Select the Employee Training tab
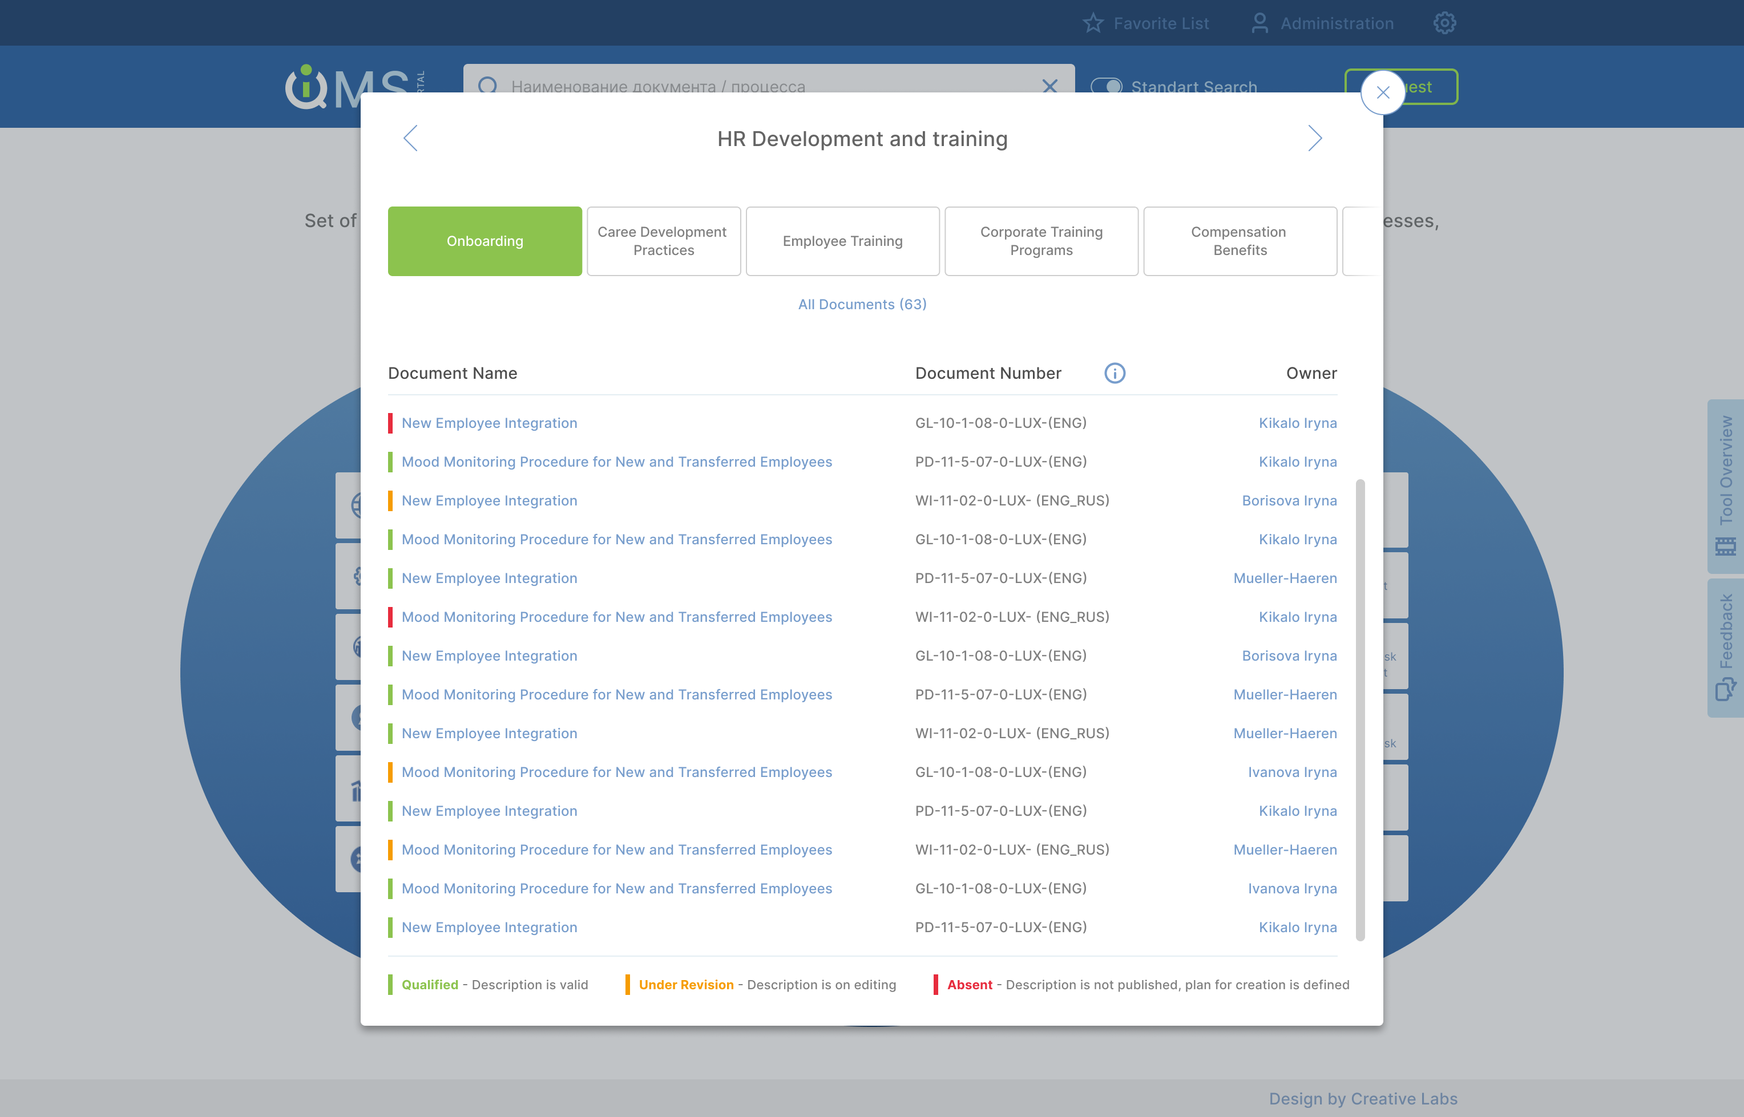Image resolution: width=1744 pixels, height=1117 pixels. point(842,241)
